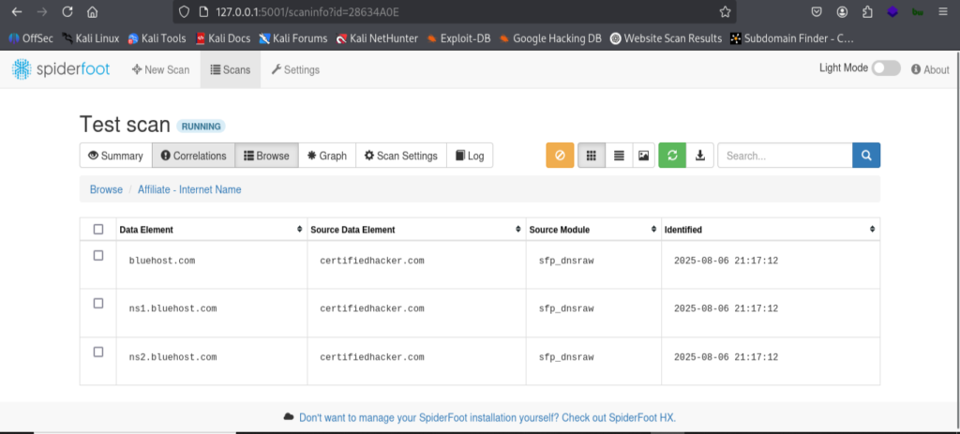Image resolution: width=960 pixels, height=434 pixels.
Task: Switch to grid view icon
Action: tap(592, 156)
